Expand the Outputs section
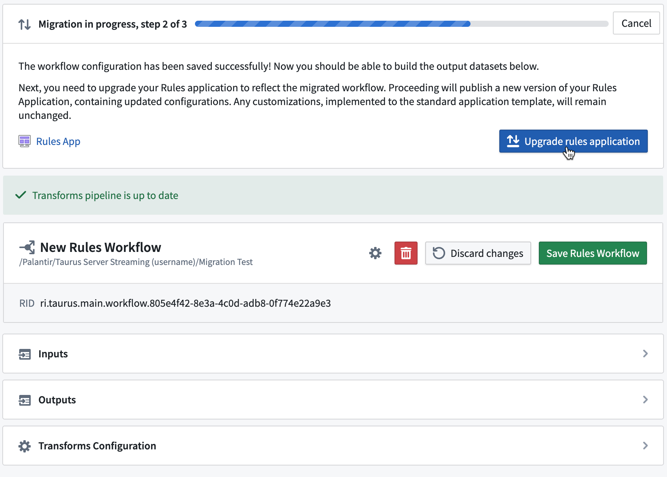Viewport: 667px width, 477px height. click(x=333, y=400)
